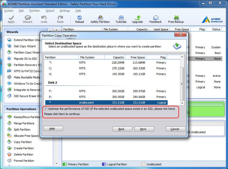This screenshot has height=169, width=228.
Task: Open the Partition menu
Action: point(35,11)
